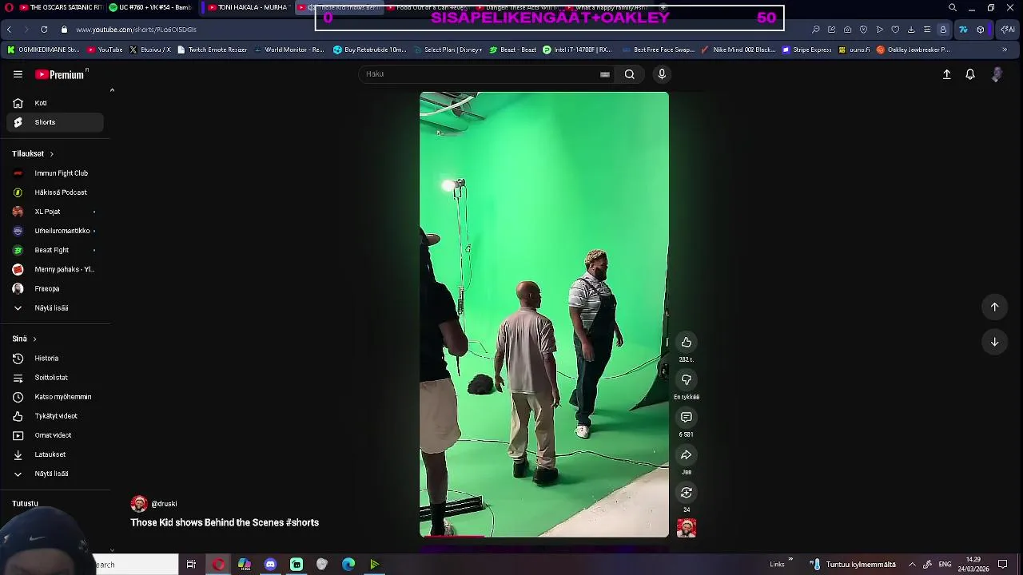Select Koti in the sidebar
The width and height of the screenshot is (1023, 575).
point(55,103)
